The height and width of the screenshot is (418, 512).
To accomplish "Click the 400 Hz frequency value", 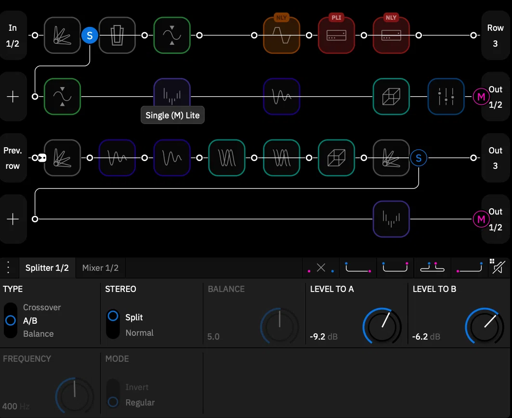I will pyautogui.click(x=16, y=406).
